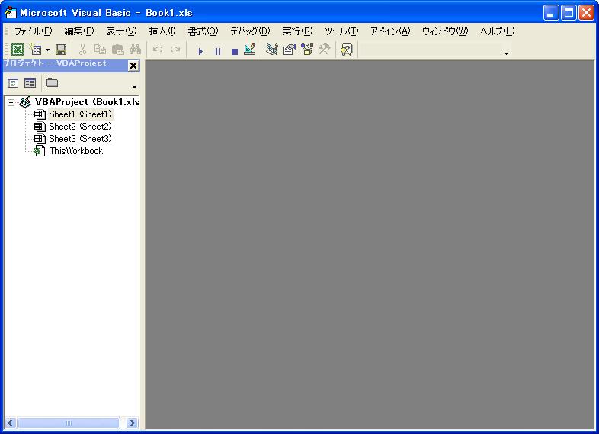Click the Undo arrow icon
The width and height of the screenshot is (599, 434).
[158, 50]
